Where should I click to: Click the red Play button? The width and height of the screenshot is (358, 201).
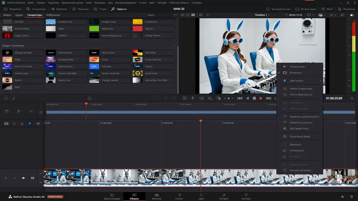click(x=261, y=98)
